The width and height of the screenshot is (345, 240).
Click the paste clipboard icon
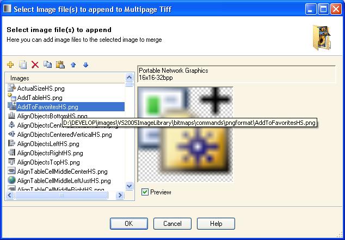click(60, 65)
